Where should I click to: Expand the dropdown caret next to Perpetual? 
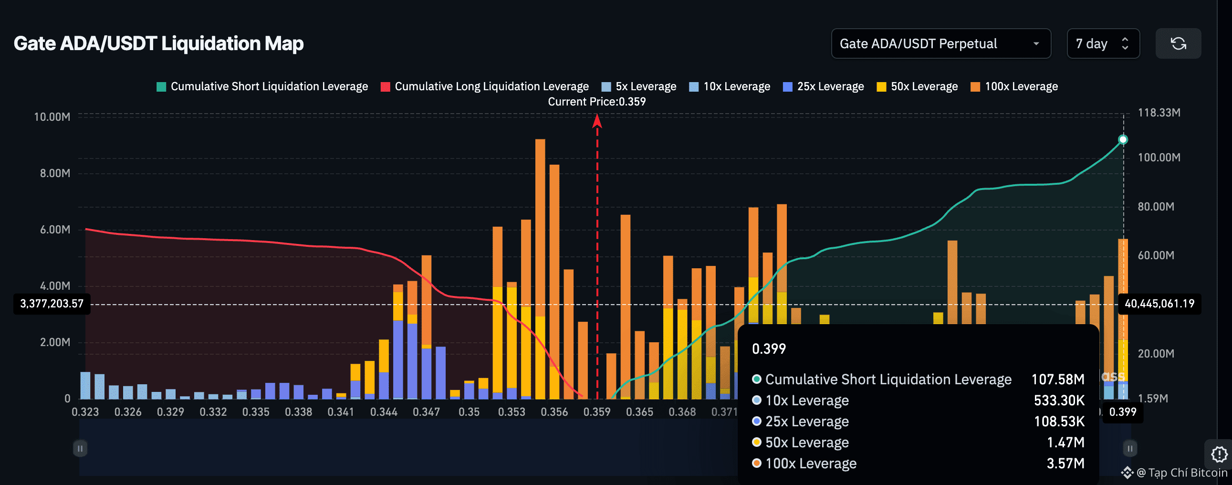coord(1036,43)
